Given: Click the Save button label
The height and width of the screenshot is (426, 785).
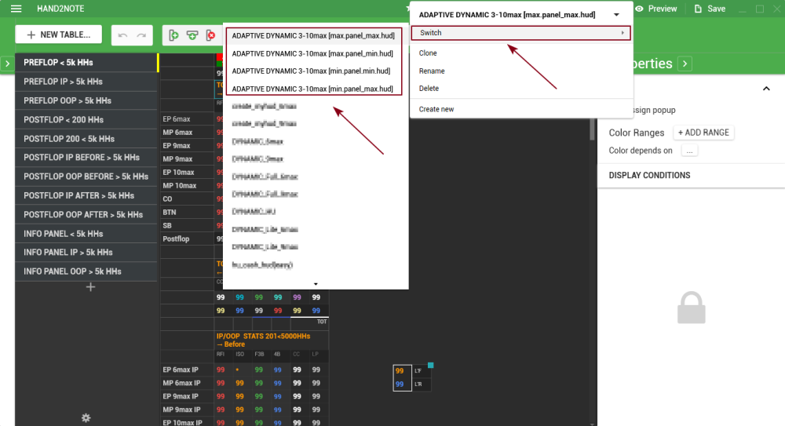Looking at the screenshot, I should tap(717, 9).
